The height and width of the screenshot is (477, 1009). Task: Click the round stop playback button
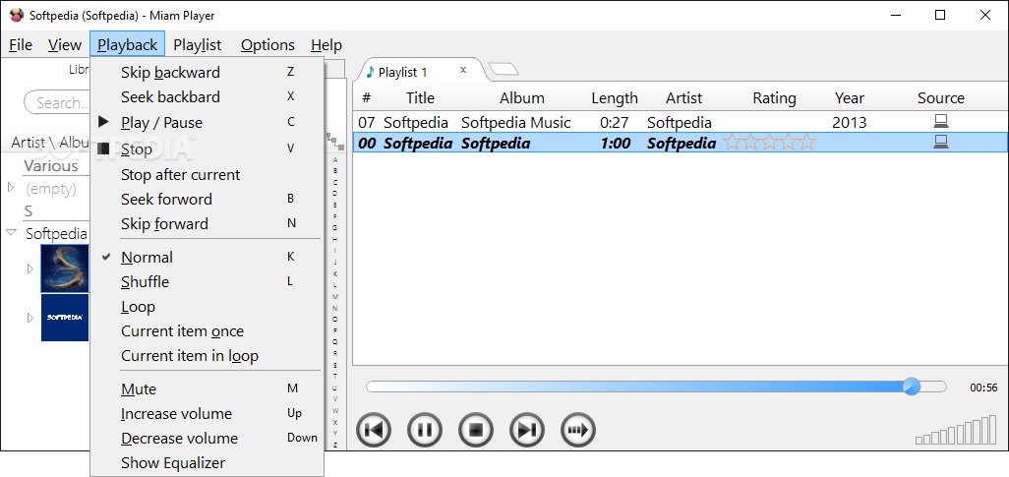(x=476, y=430)
